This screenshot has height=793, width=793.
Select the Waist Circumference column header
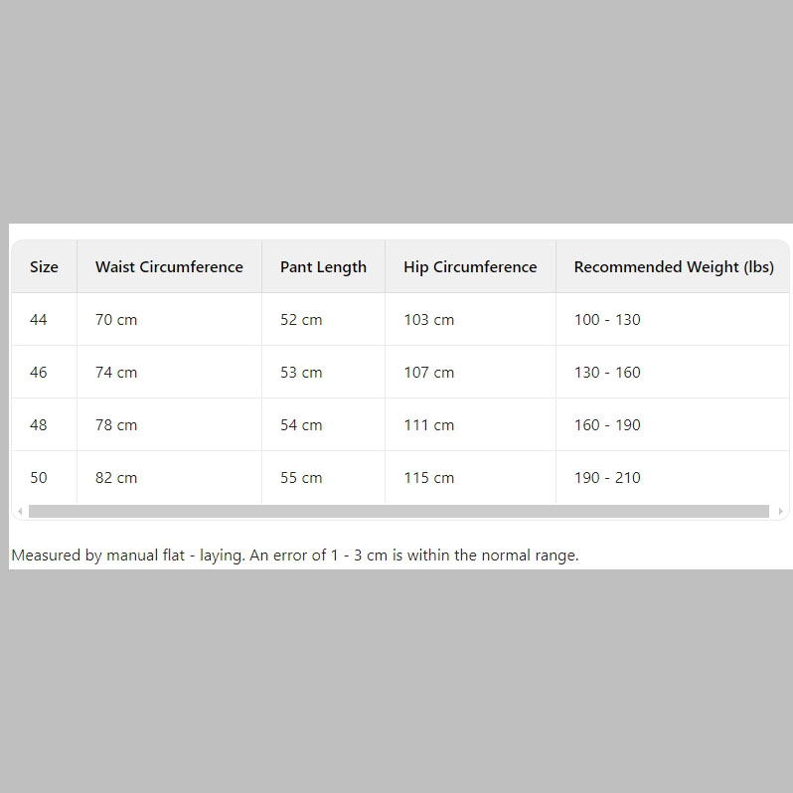169,267
